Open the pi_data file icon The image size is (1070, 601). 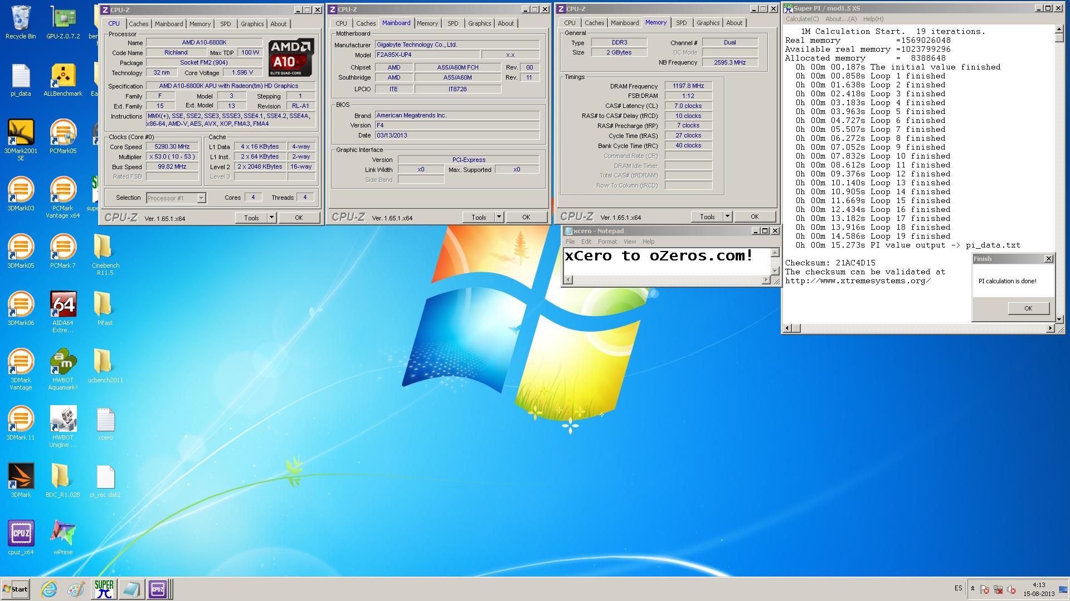(x=21, y=80)
